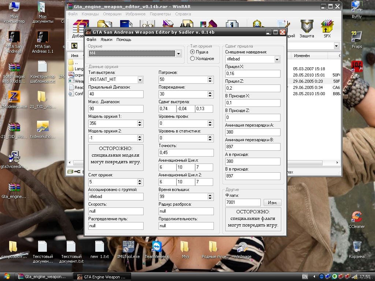The height and width of the screenshot is (281, 375).
Task: Select the Муз folder icon
Action: pos(185,250)
